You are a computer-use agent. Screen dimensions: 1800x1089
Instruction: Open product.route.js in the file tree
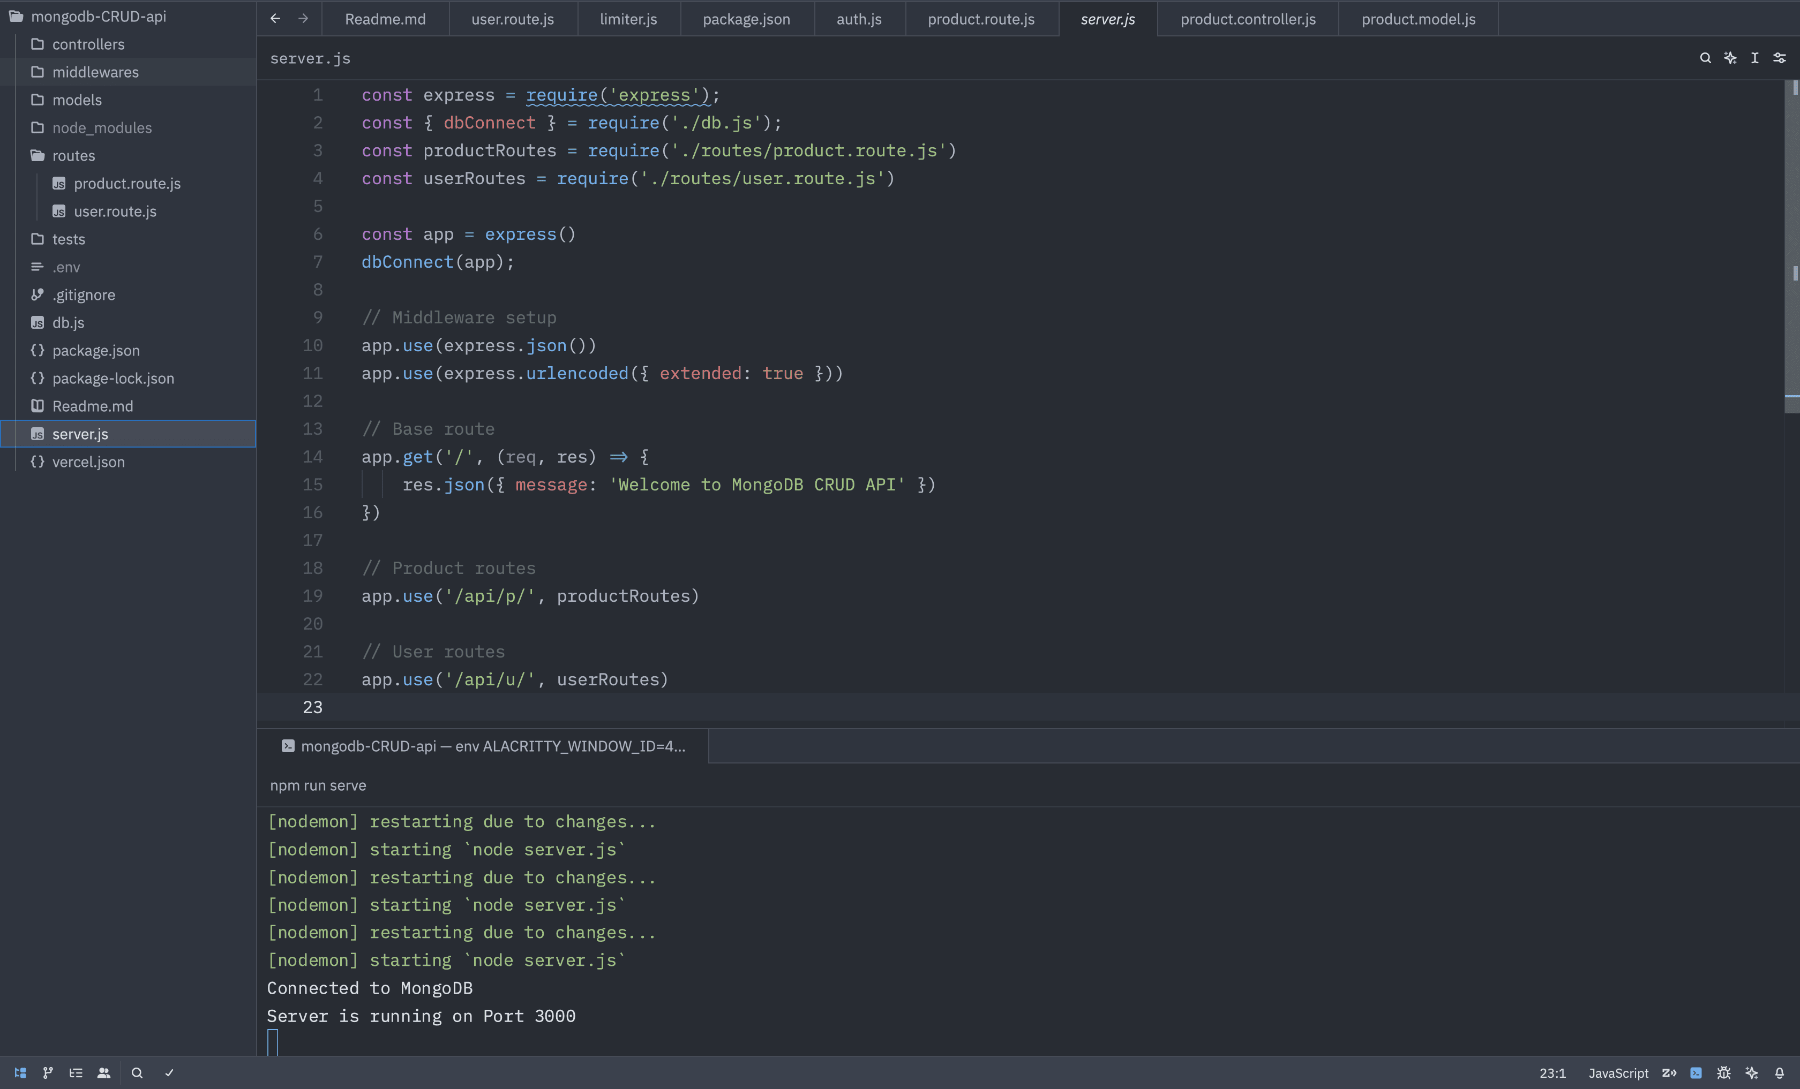point(128,183)
